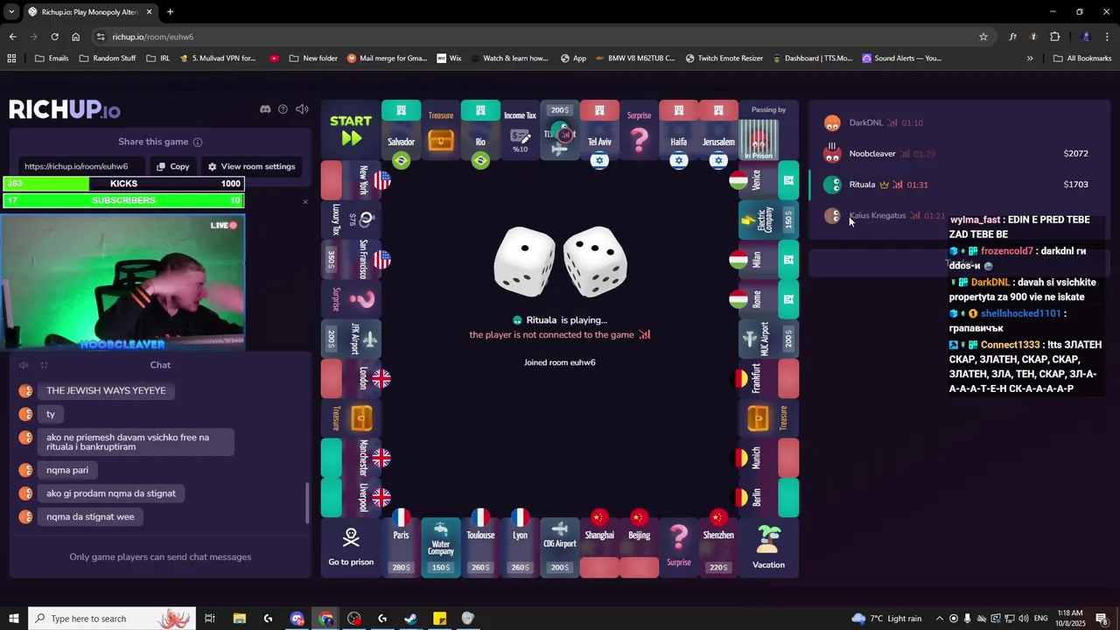
Task: Click the top Surprise question mark tile
Action: [x=640, y=129]
